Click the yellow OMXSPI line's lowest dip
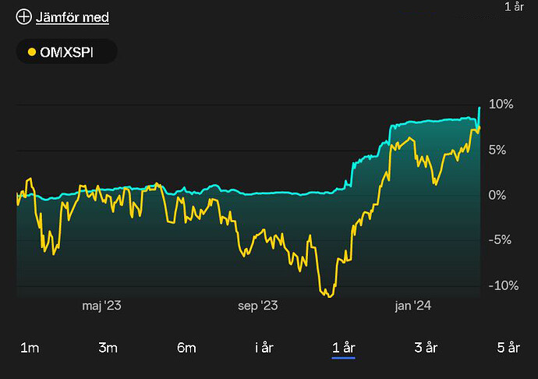The width and height of the screenshot is (538, 379). tap(330, 296)
